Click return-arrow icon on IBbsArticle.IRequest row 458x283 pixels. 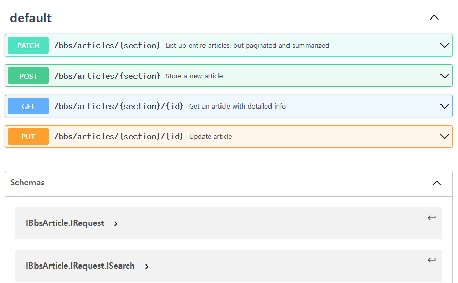click(x=431, y=218)
